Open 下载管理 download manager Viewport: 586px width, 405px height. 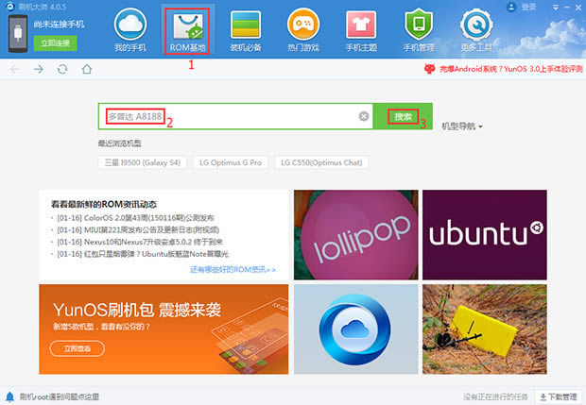[557, 397]
